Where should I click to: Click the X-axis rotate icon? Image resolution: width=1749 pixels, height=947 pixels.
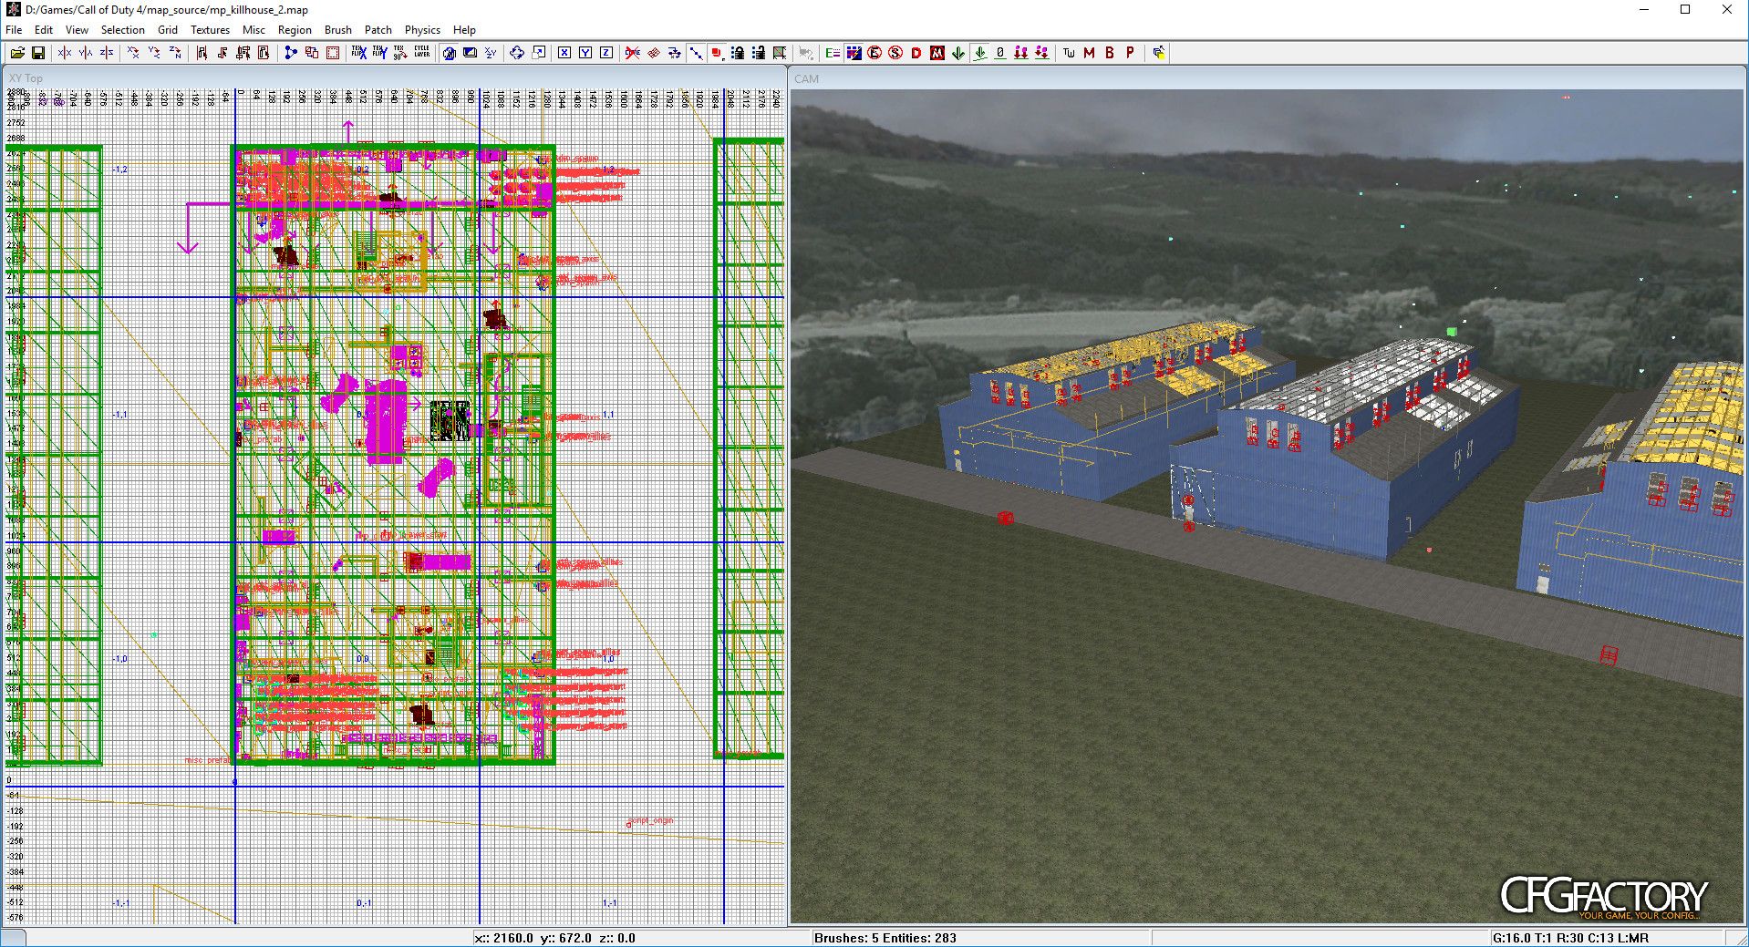click(x=133, y=53)
